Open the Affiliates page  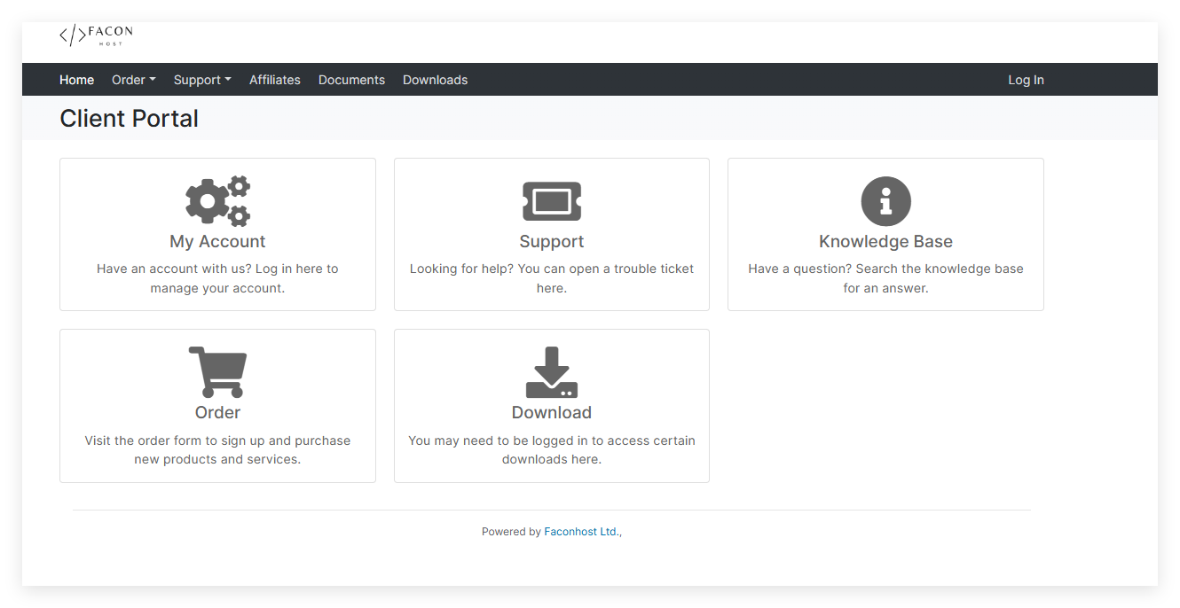pos(275,80)
